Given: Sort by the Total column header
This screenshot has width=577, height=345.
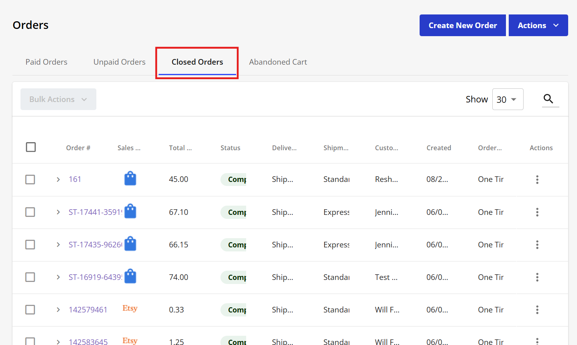Looking at the screenshot, I should [180, 148].
